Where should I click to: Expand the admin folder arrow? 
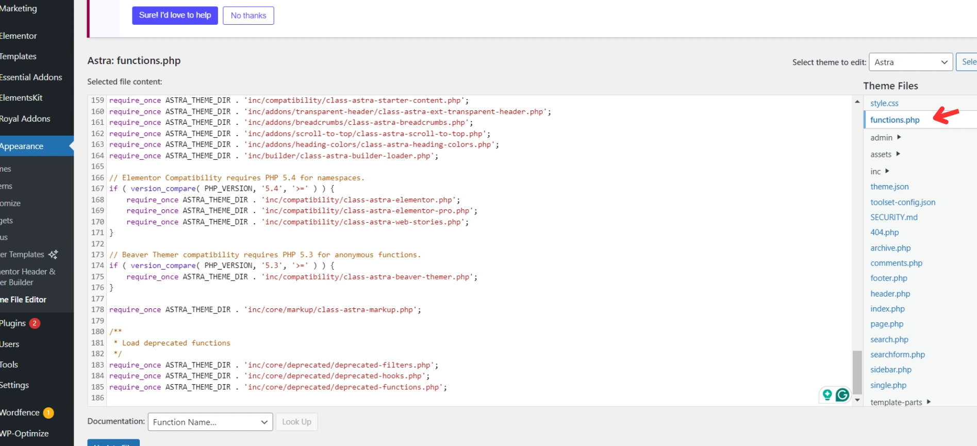coord(899,137)
